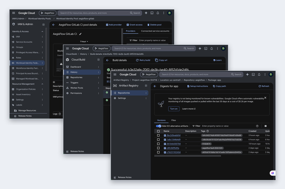The width and height of the screenshot is (285, 189).
Task: Click the Gemini sparkle icon in the Cloud Build window
Action: (x=200, y=48)
